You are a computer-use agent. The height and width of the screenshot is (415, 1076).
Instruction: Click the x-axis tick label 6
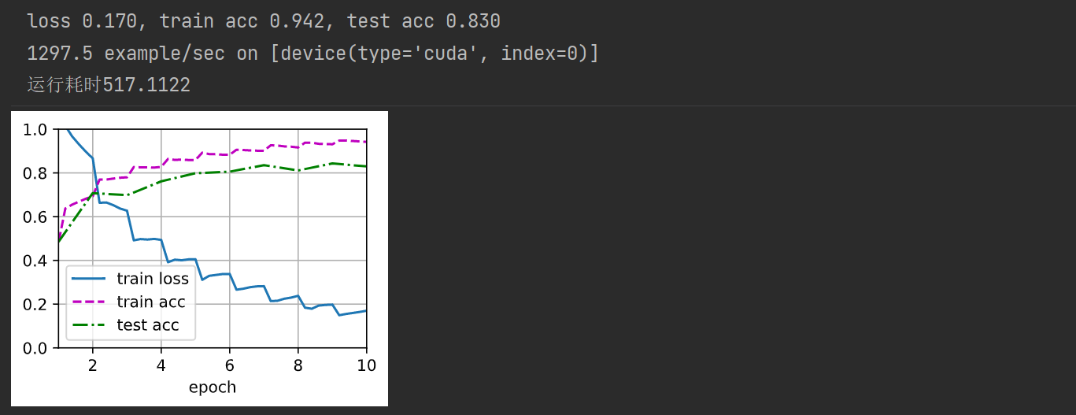[229, 365]
